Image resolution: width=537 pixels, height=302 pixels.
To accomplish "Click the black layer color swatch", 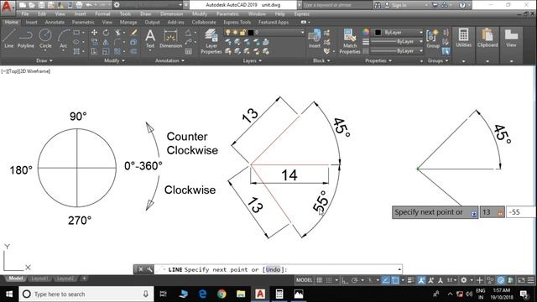I will click(x=251, y=32).
